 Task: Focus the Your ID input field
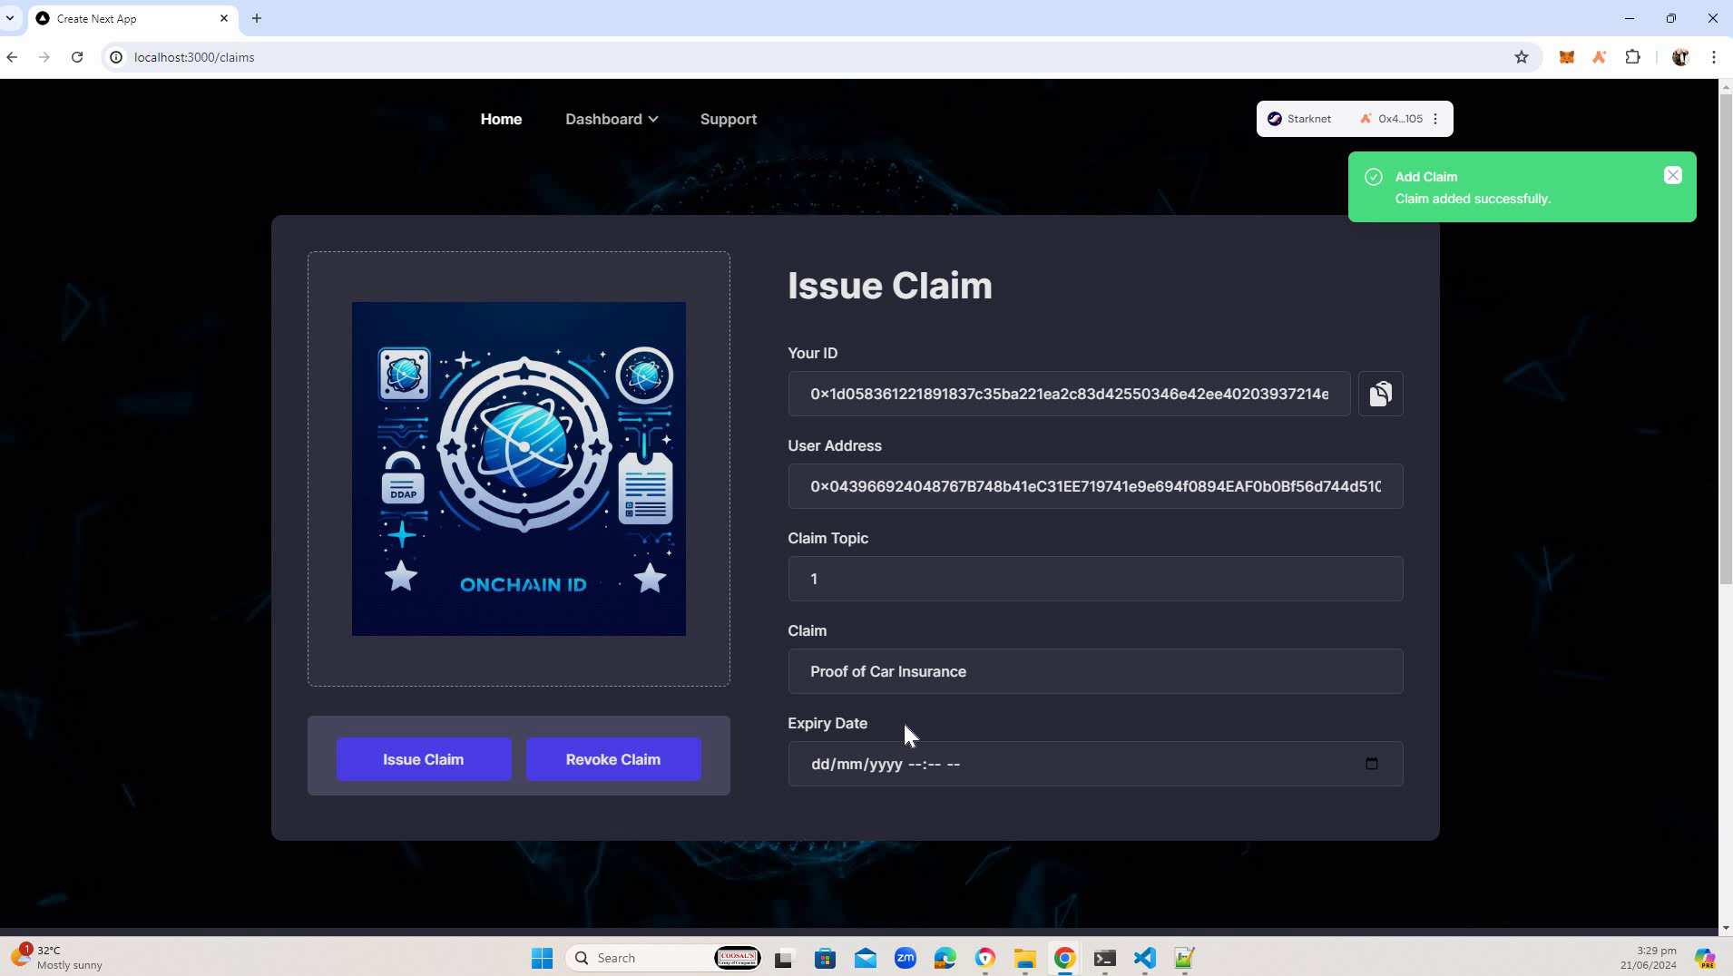point(1069,394)
